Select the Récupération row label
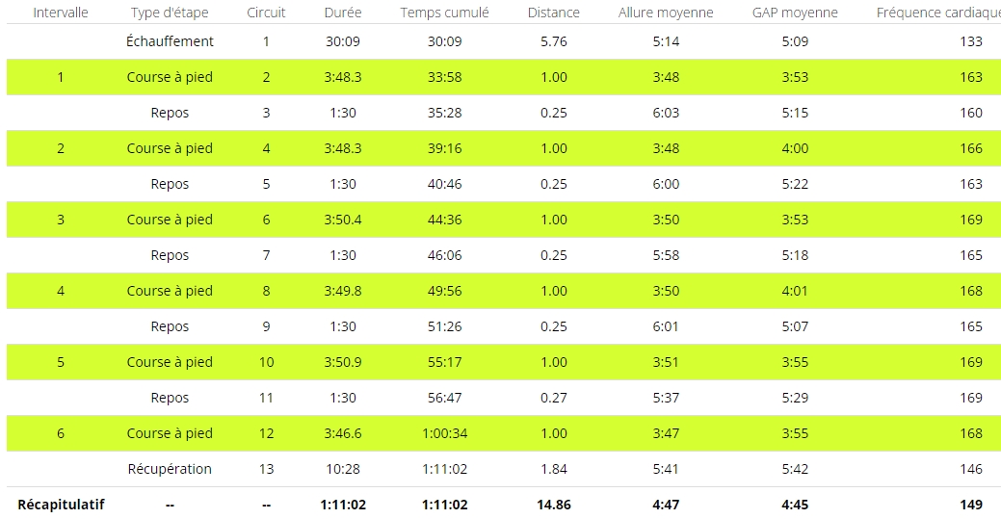The image size is (1001, 519). 170,469
